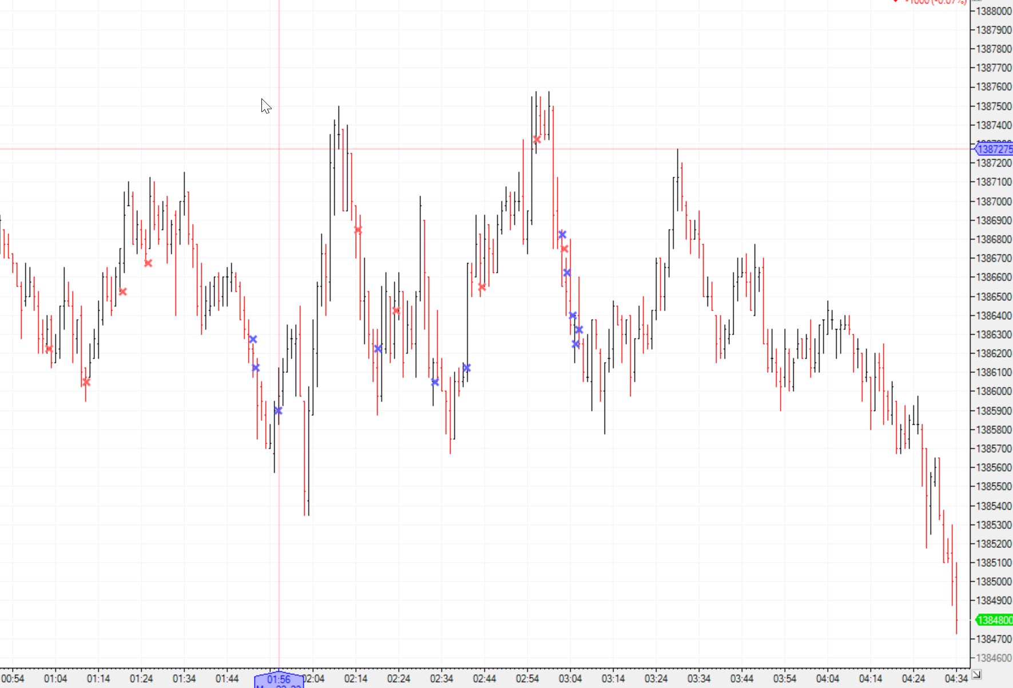Click time axis label 03:34
This screenshot has width=1013, height=688.
(x=699, y=679)
